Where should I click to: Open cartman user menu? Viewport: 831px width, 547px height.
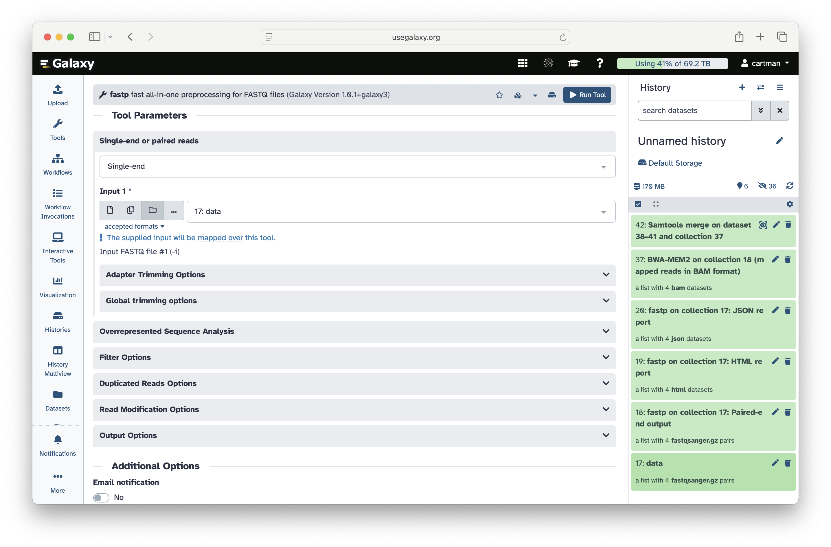tap(765, 63)
